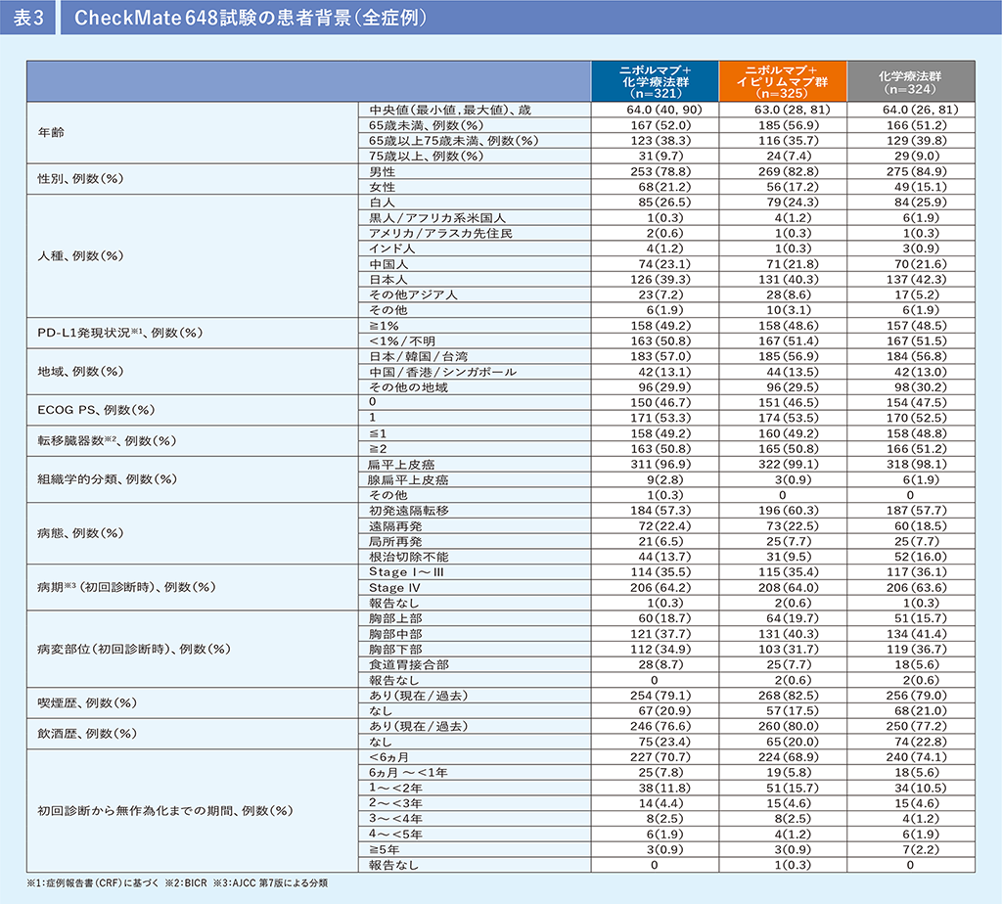Click the '地域、例数(%)' category label
Viewport: 1002px width, 904px height.
tap(80, 372)
